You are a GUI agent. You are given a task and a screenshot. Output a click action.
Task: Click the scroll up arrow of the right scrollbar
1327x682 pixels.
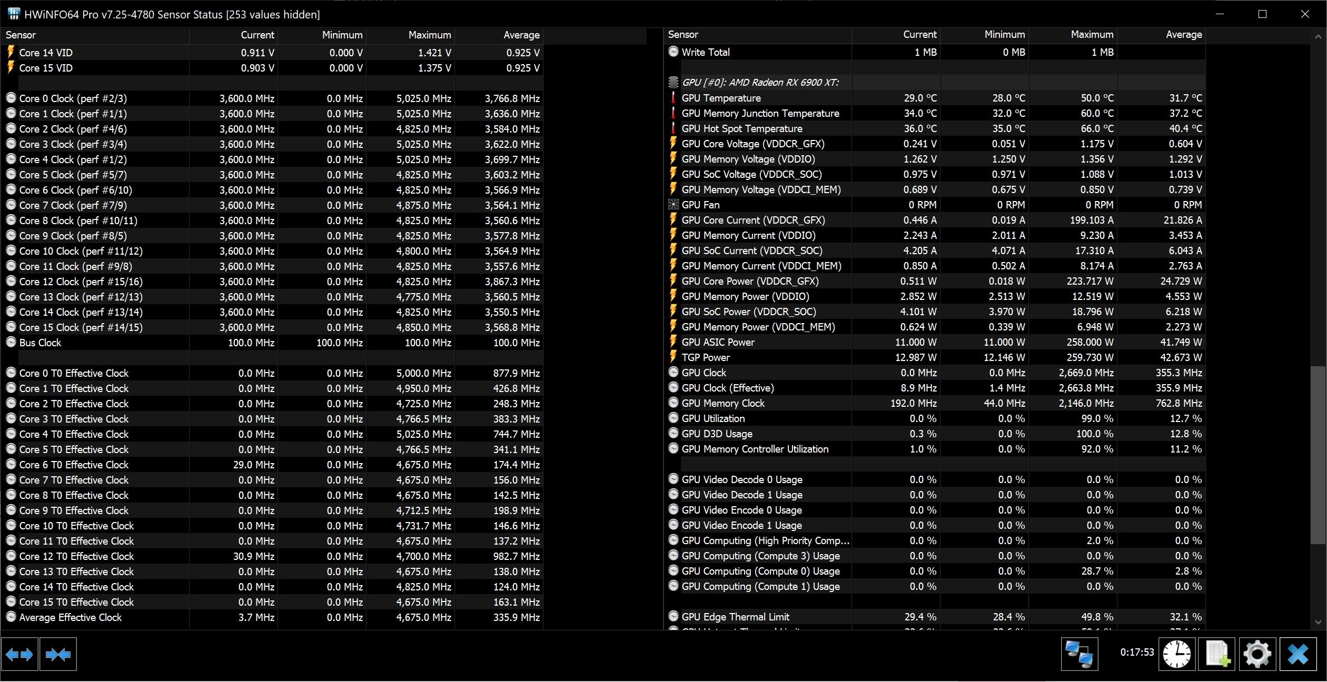1318,36
